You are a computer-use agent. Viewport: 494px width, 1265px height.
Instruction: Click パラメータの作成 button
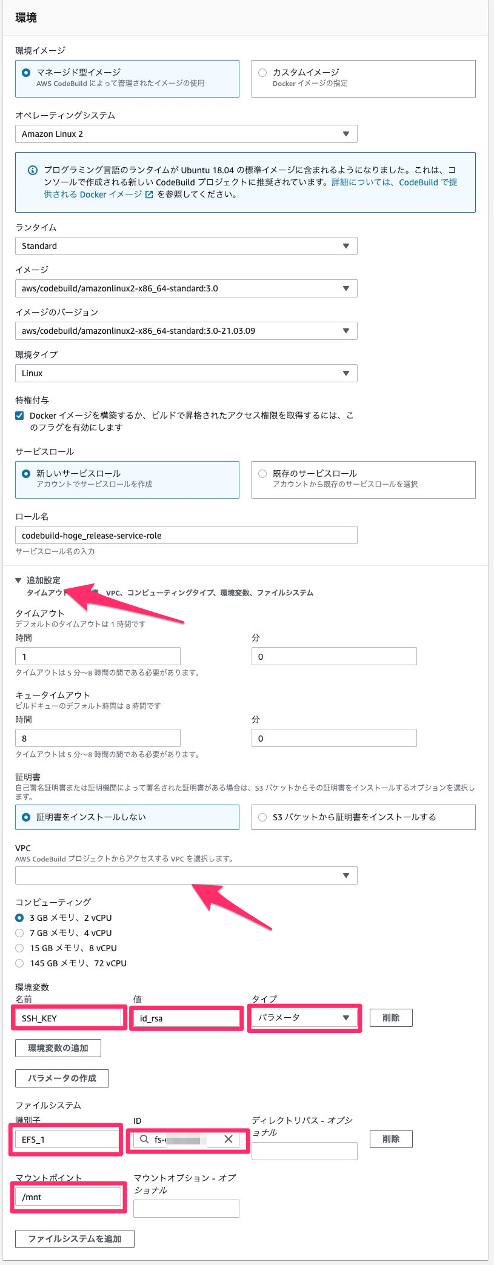coord(62,1078)
